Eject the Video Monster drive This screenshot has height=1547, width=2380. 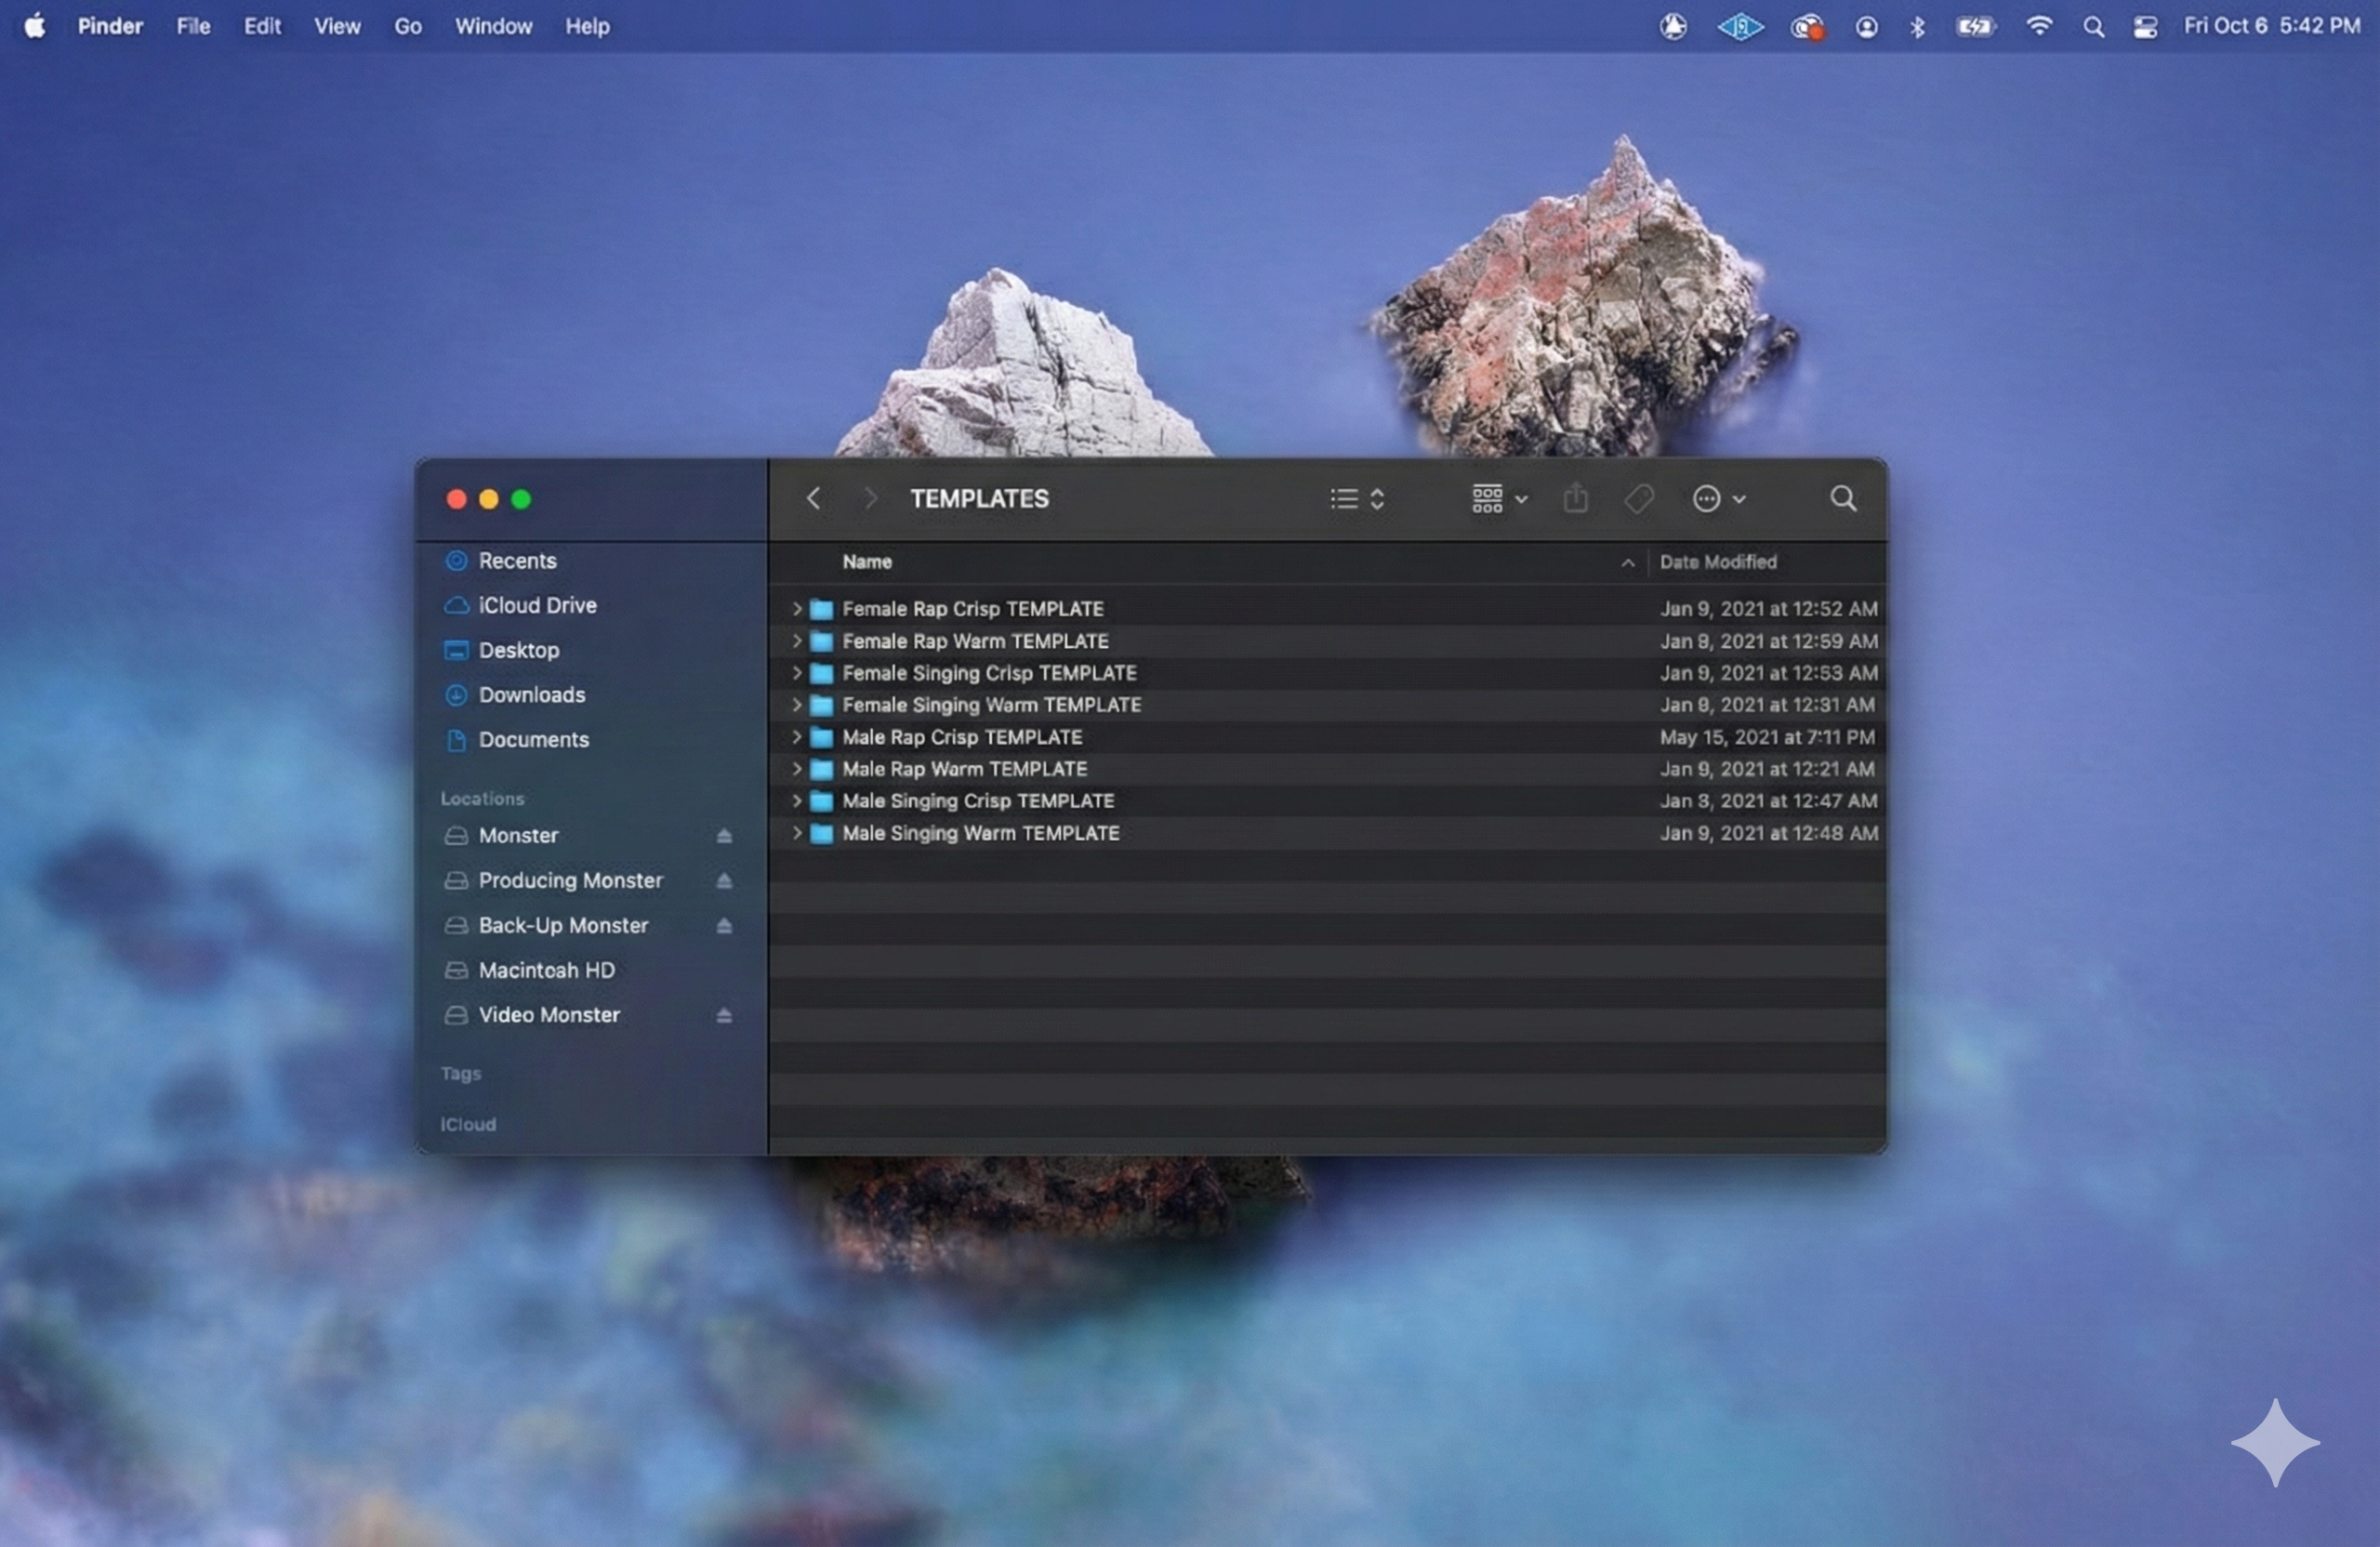point(724,1016)
